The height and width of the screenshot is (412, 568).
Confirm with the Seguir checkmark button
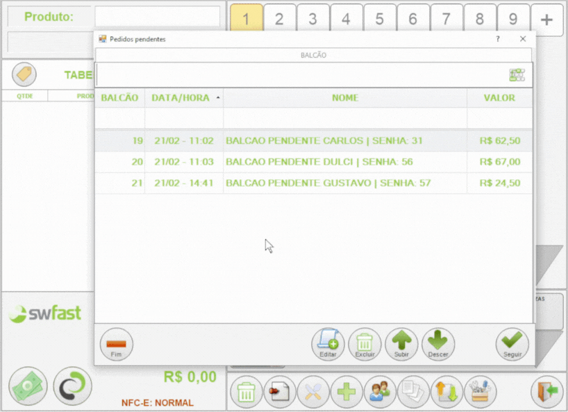tap(512, 344)
